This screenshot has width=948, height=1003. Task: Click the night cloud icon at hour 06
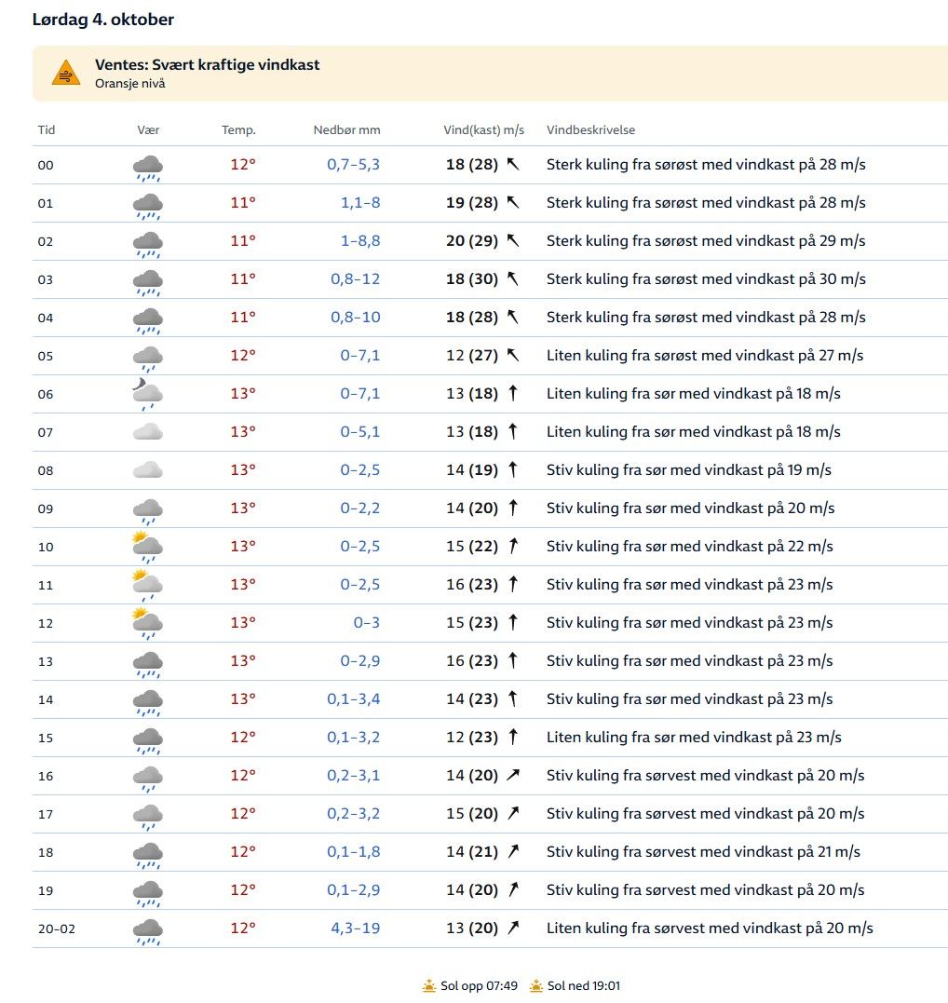147,394
